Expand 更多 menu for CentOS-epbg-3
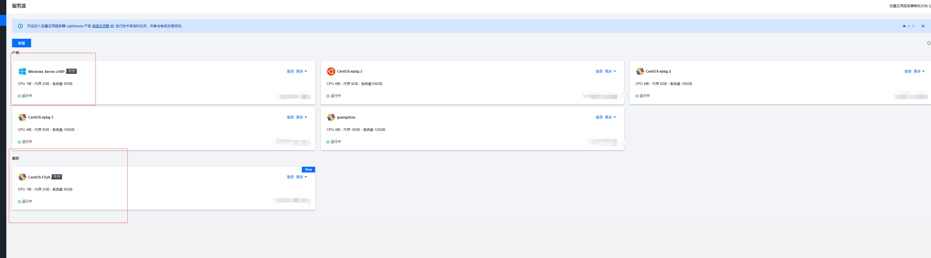Viewport: 931px width, 258px height. pyautogui.click(x=610, y=71)
